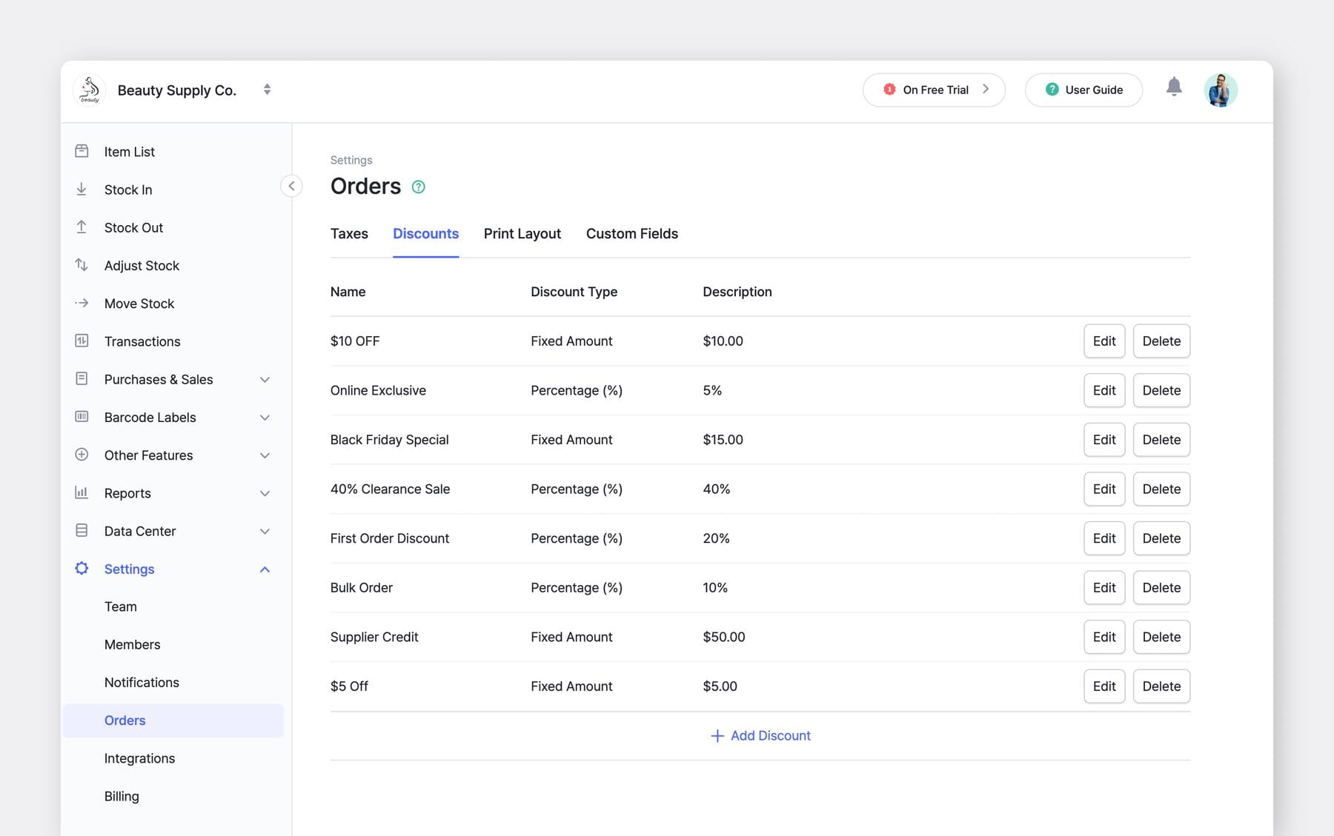Expand the Reports section
Viewport: 1334px width, 836px height.
265,492
